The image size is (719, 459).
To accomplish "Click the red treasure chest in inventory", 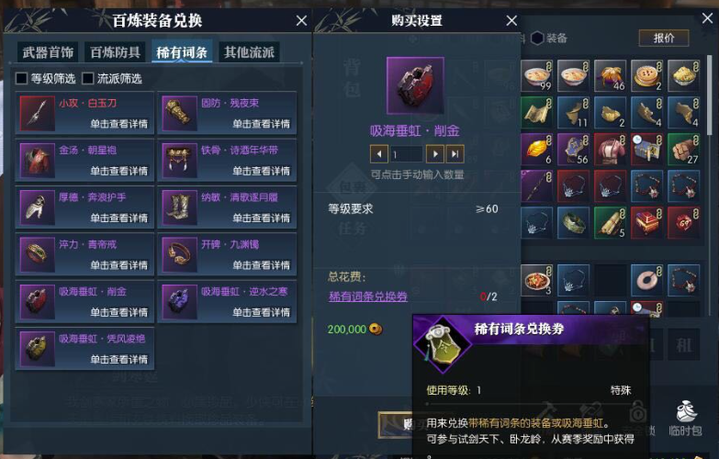I will pyautogui.click(x=646, y=222).
